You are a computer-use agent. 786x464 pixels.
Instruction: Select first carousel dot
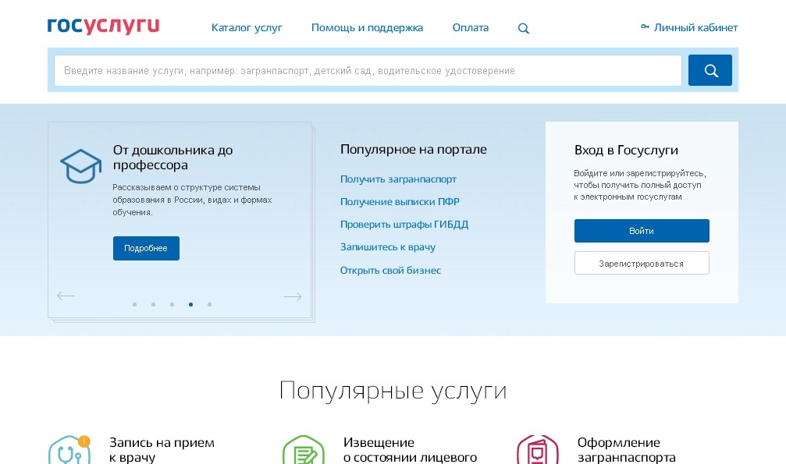[134, 305]
